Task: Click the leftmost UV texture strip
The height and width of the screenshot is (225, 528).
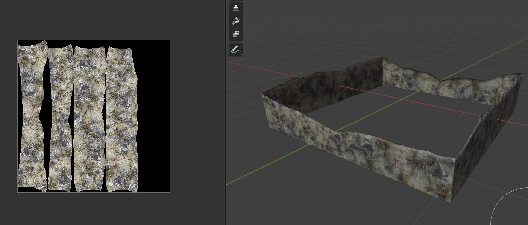Action: (x=32, y=112)
